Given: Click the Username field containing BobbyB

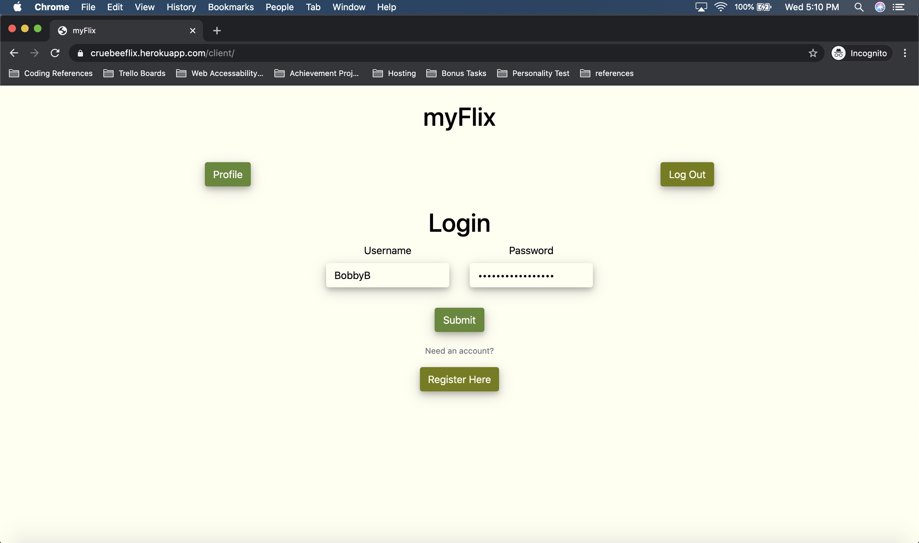Looking at the screenshot, I should 387,275.
